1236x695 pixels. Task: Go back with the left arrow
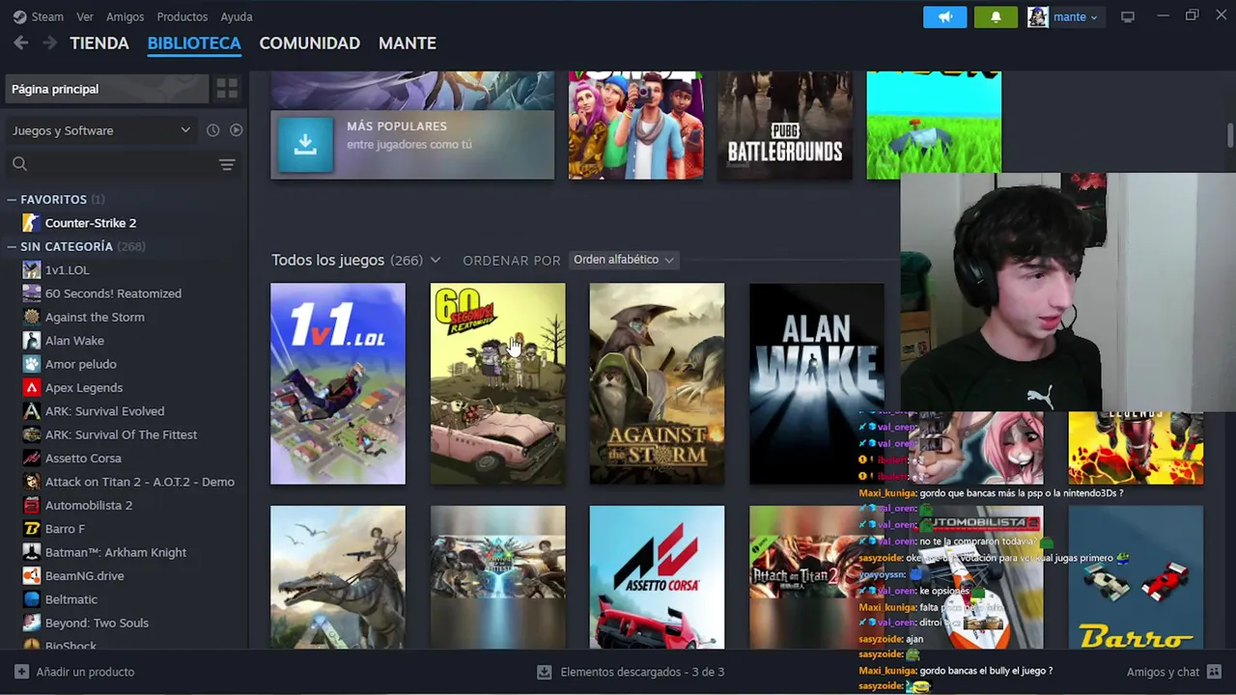[20, 42]
